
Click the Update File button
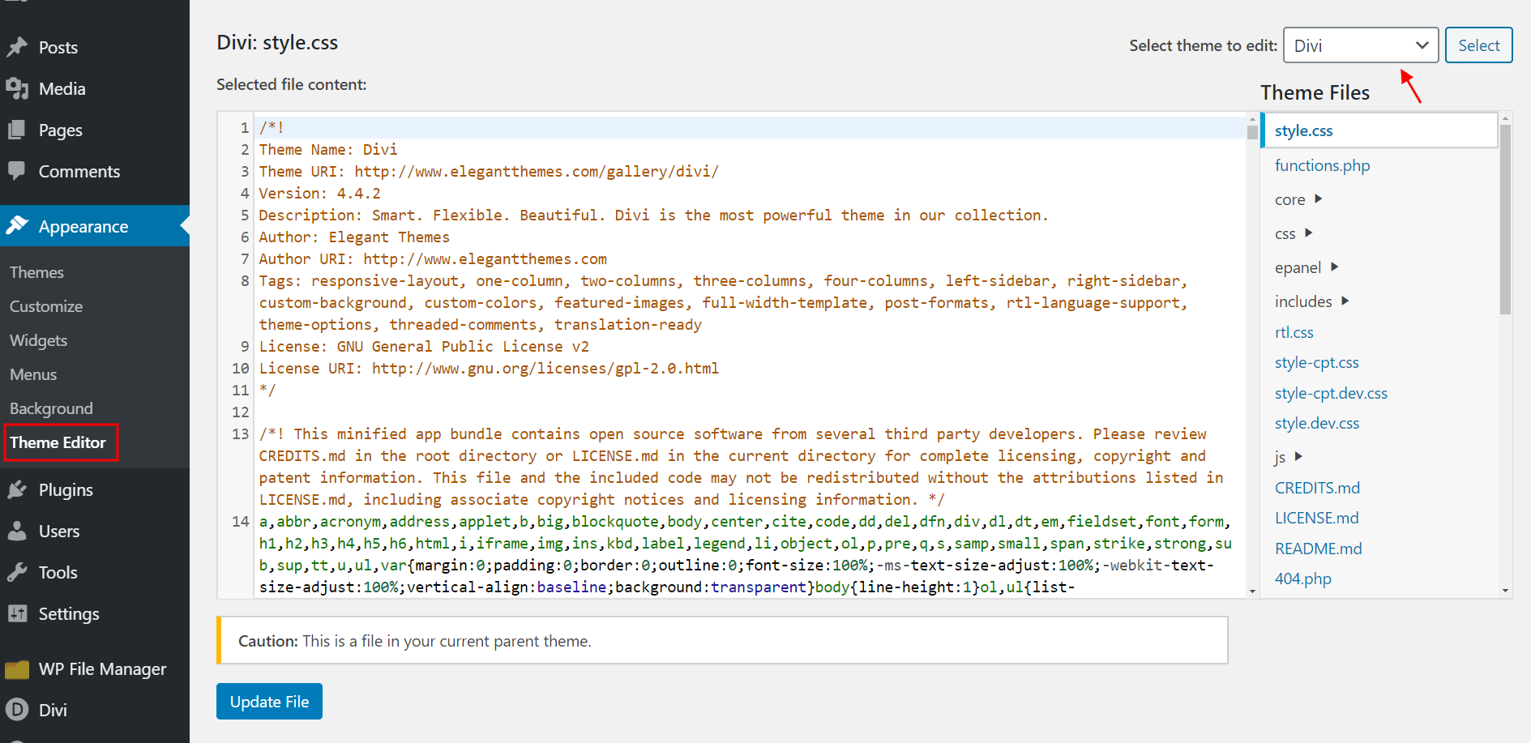click(x=269, y=702)
